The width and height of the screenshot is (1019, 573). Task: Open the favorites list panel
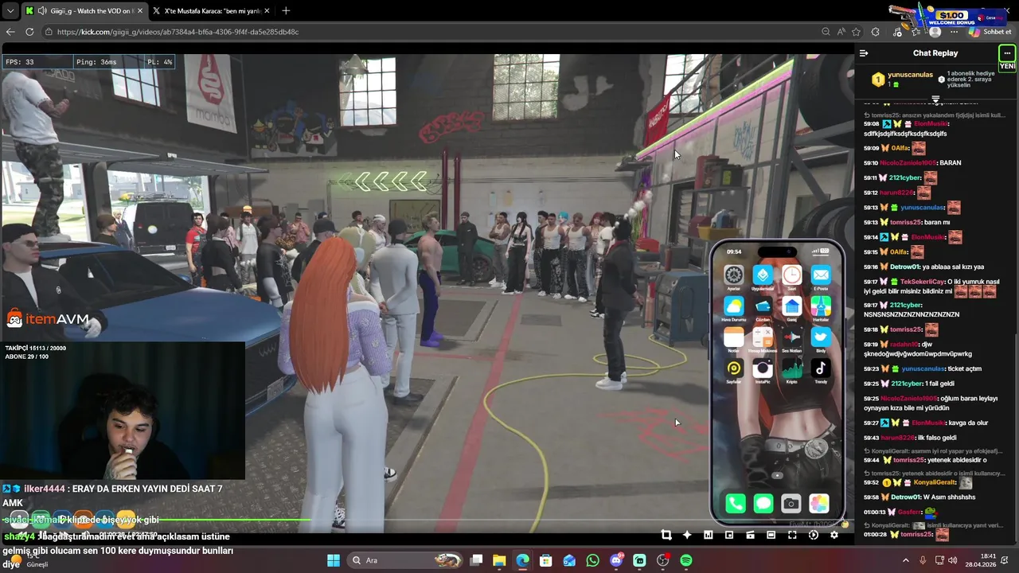tap(917, 32)
